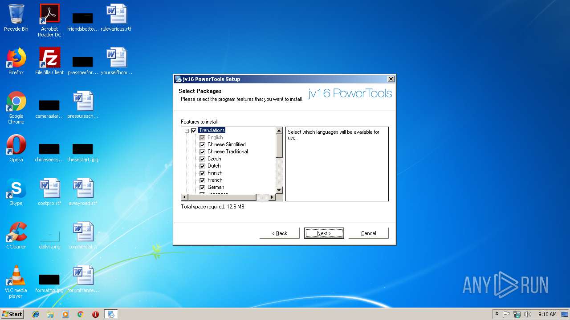The width and height of the screenshot is (570, 320).
Task: Launch Opera browser desktop icon
Action: point(16,148)
